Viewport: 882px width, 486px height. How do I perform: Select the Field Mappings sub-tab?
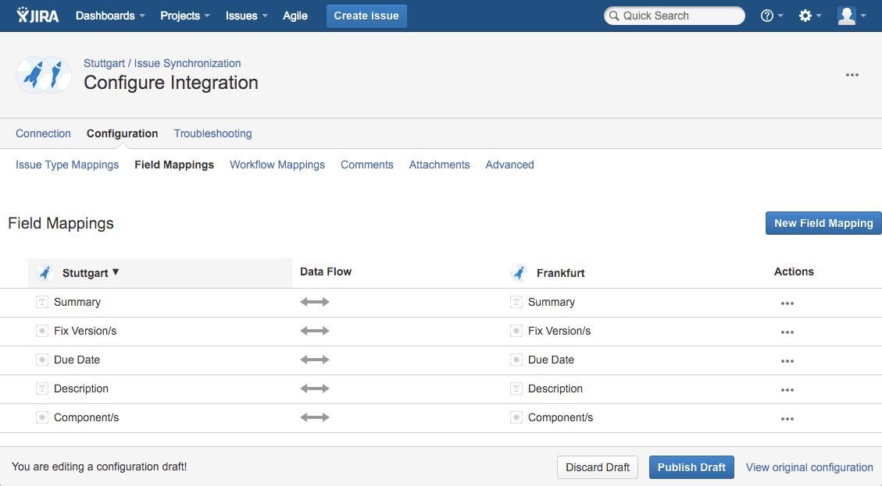[x=174, y=165]
